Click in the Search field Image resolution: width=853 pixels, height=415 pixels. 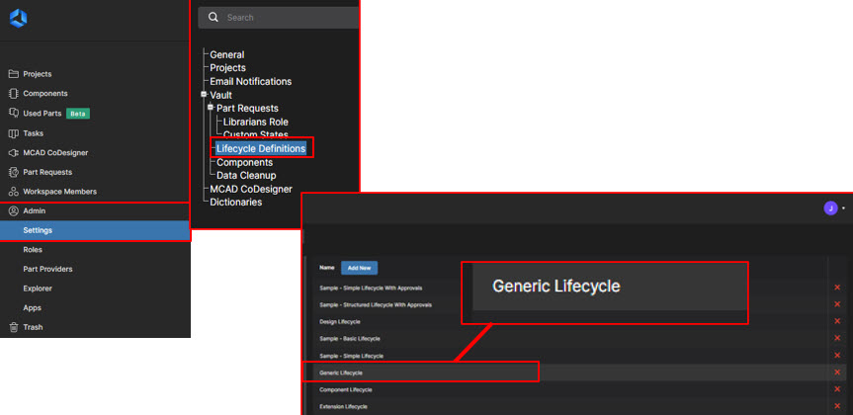[x=287, y=18]
